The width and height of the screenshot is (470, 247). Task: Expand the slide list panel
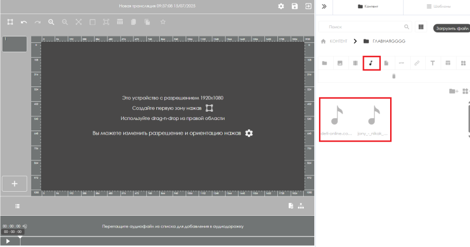coord(18,206)
